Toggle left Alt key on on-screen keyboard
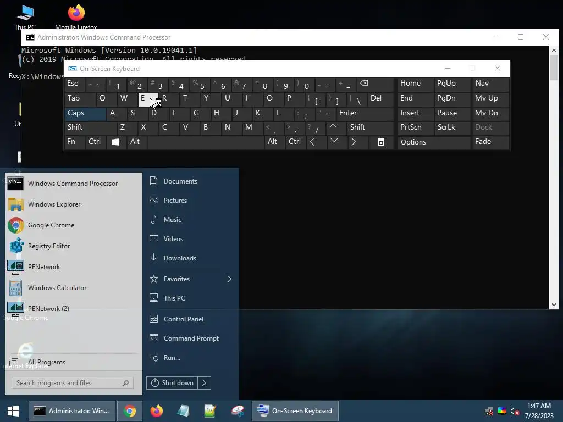This screenshot has width=563, height=422. 137,142
